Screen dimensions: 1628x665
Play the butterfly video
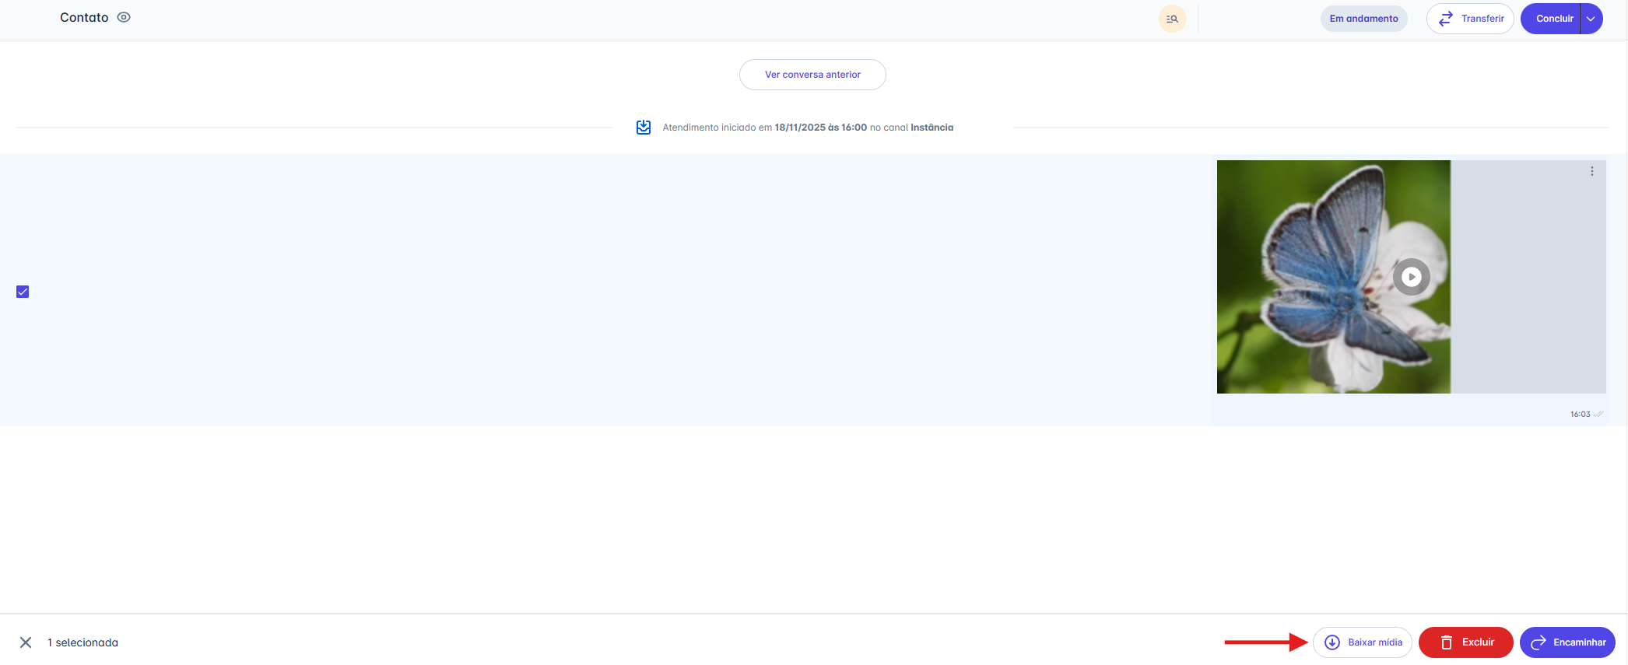pyautogui.click(x=1411, y=277)
